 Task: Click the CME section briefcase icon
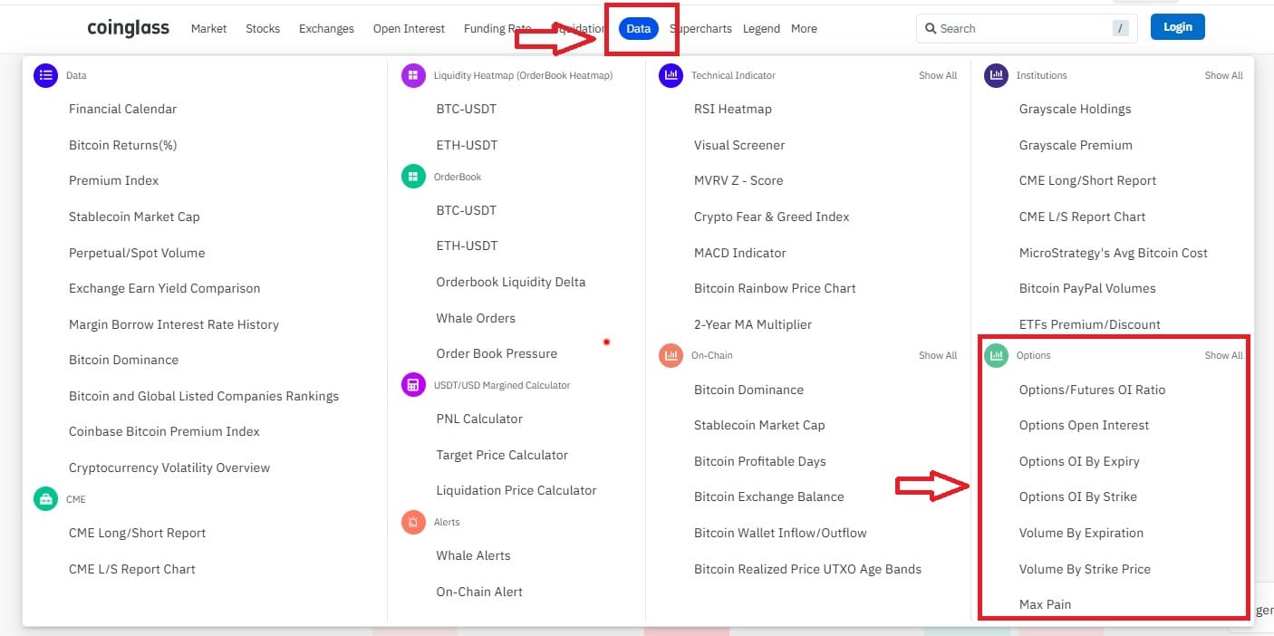45,498
